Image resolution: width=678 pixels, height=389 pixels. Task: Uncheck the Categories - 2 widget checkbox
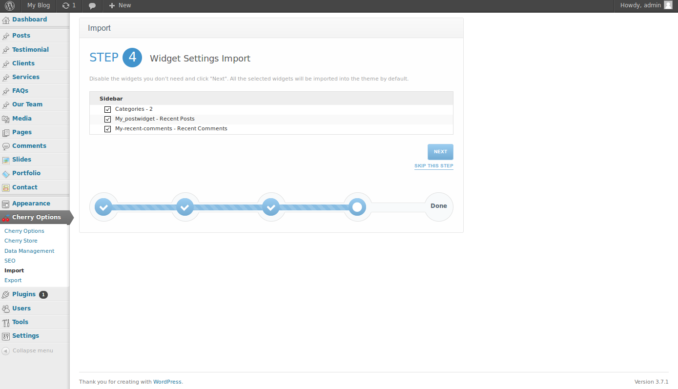108,109
